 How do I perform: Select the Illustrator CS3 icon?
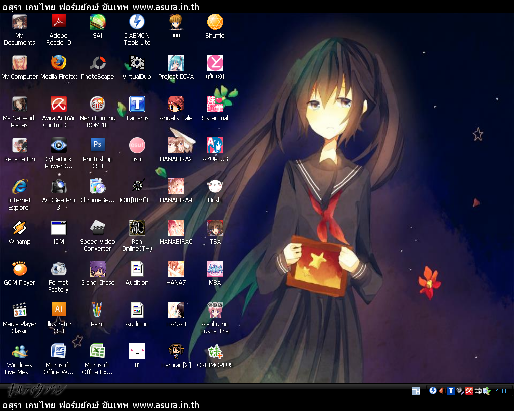(58, 318)
